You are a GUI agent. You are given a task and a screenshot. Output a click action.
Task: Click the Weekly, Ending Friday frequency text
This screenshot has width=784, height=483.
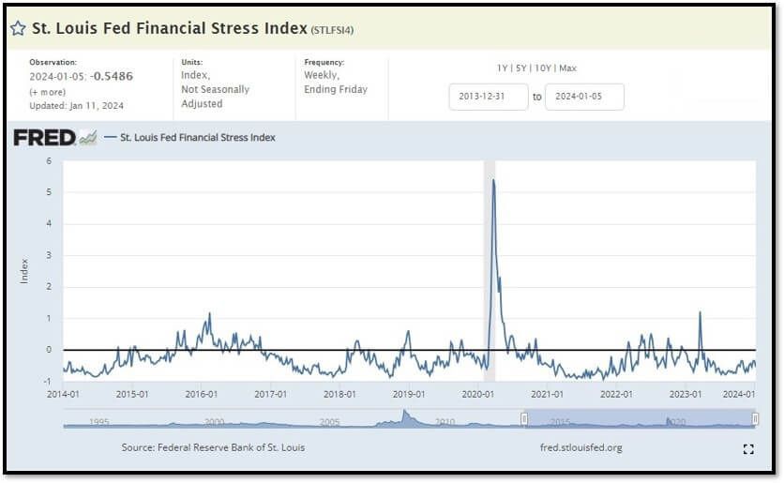[x=336, y=82]
